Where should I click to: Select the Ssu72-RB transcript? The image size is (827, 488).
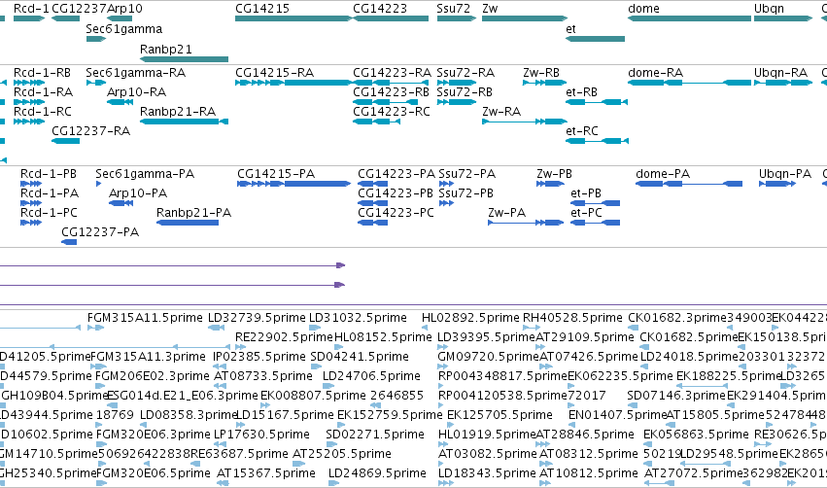pos(456,102)
